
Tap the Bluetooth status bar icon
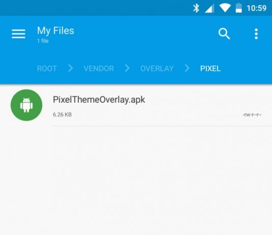click(x=196, y=8)
